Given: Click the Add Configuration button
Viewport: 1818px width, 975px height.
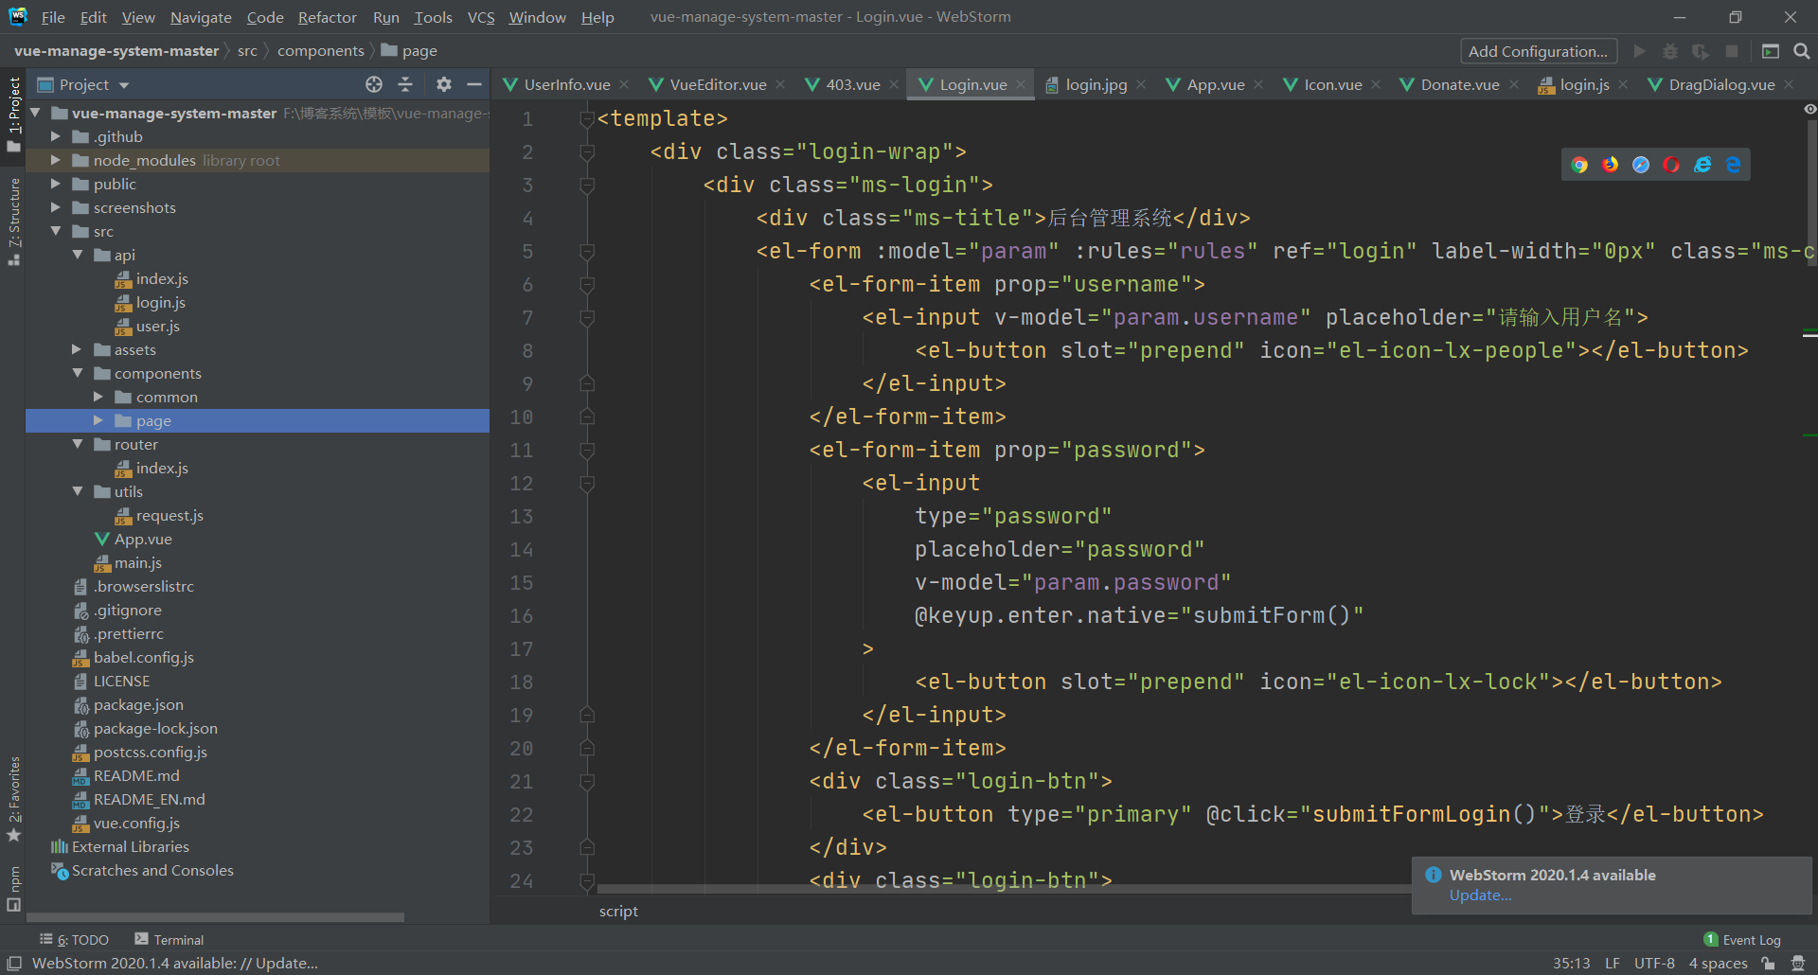Looking at the screenshot, I should (x=1538, y=51).
